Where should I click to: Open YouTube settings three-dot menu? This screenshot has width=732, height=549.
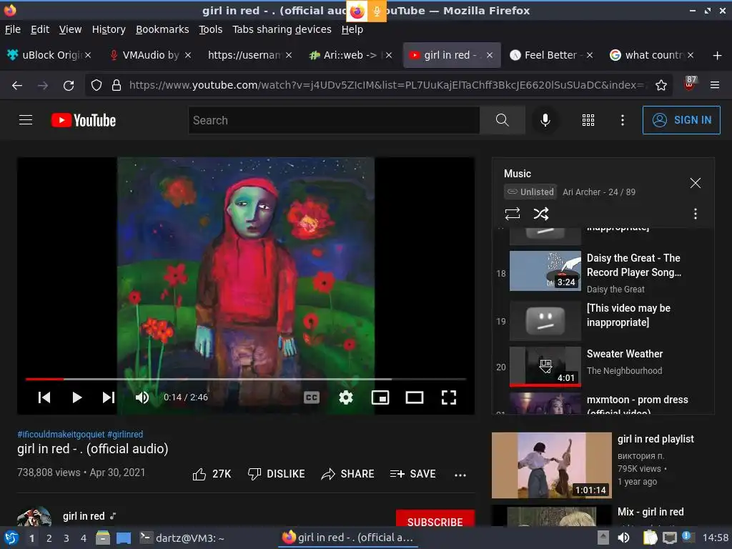pyautogui.click(x=623, y=120)
